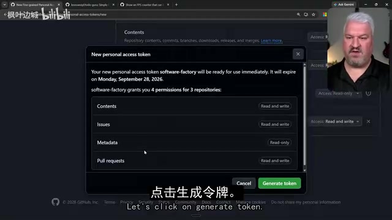Click the Contents heading on background page
Image resolution: width=392 pixels, height=220 pixels.
coord(134,32)
